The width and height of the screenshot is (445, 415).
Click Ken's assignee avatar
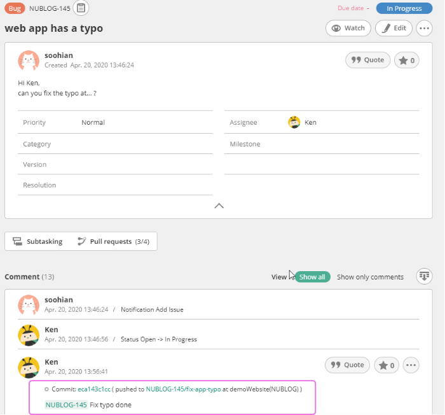(294, 122)
